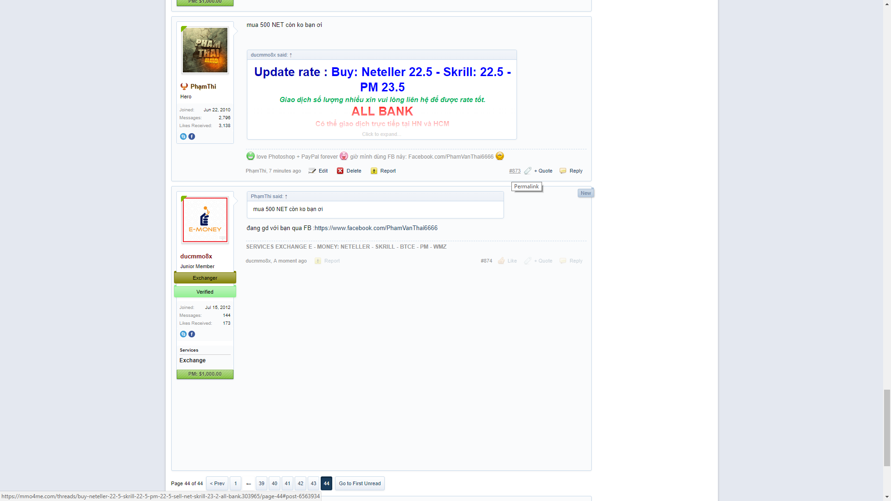
Task: Jump to original ducmmo8x quoted post arrow
Action: [x=291, y=55]
